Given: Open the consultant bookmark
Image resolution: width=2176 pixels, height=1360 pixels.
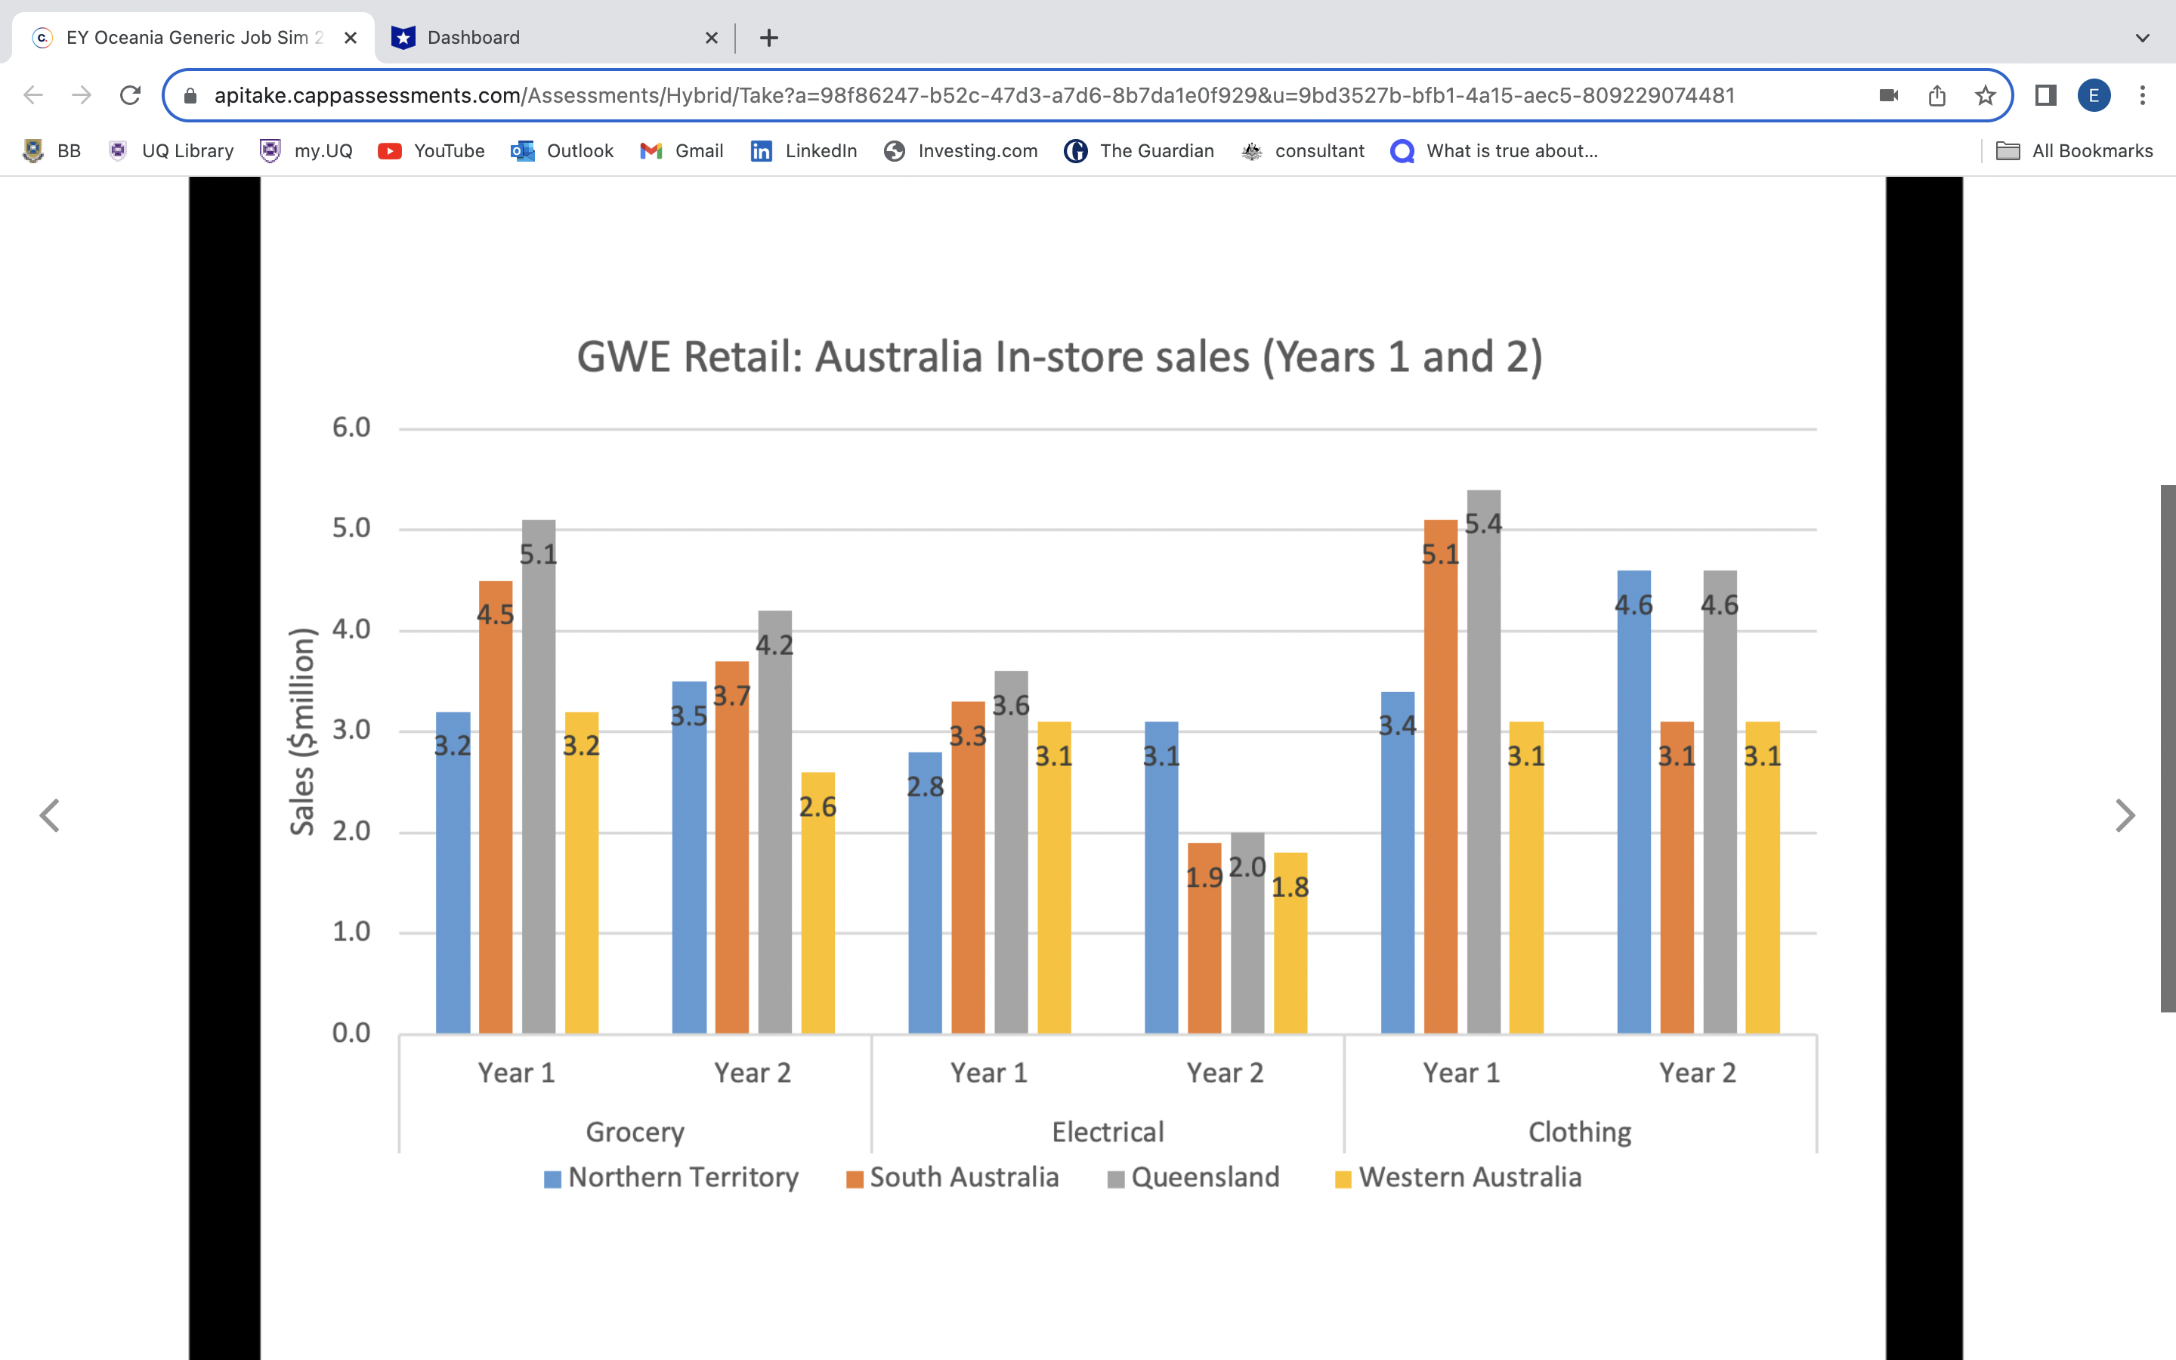Looking at the screenshot, I should (x=1302, y=151).
